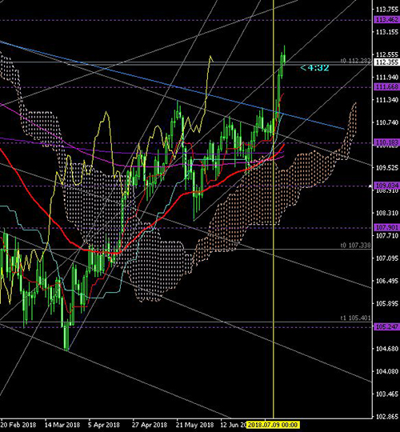The image size is (400, 432).
Task: Click the 107.901 purple price label
Action: coord(386,227)
